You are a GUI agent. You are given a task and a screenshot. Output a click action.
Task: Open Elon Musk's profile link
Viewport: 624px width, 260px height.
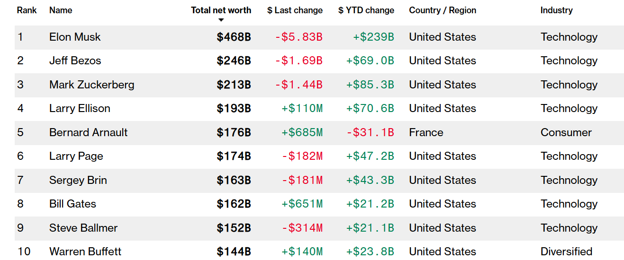tap(75, 37)
